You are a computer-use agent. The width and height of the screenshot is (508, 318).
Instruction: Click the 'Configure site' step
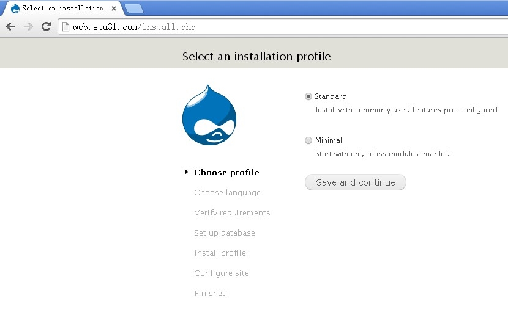click(x=222, y=273)
